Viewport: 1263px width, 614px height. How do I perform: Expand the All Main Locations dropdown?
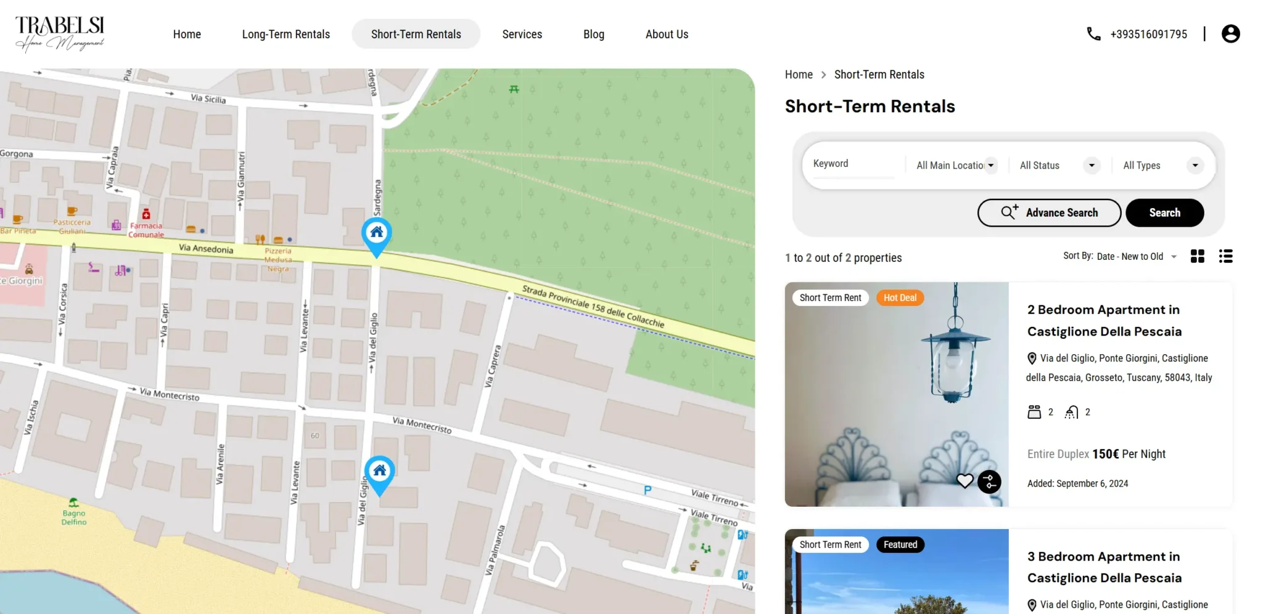pos(956,165)
